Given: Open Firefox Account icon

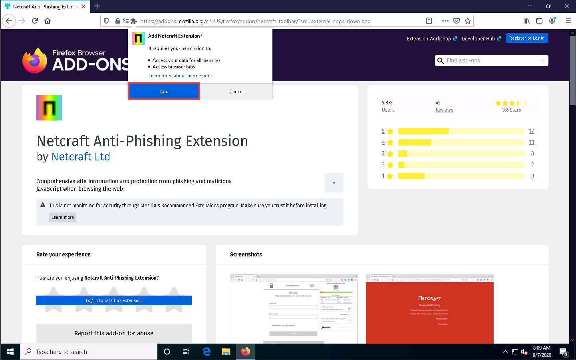Looking at the screenshot, I should (x=552, y=21).
